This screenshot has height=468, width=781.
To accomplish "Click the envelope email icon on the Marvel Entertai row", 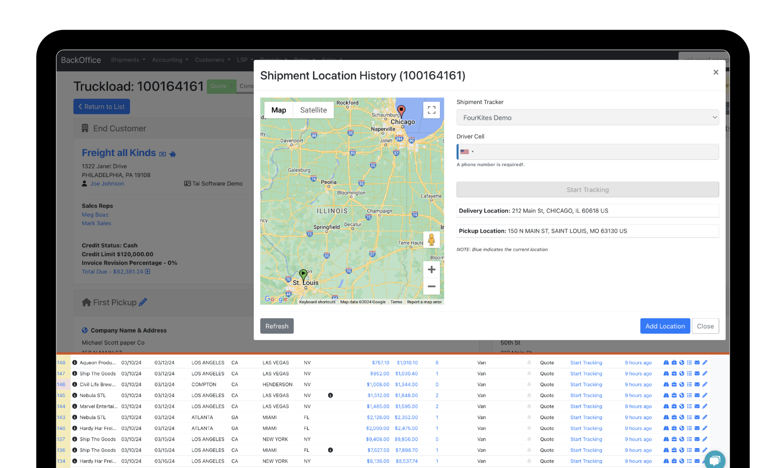I will (x=697, y=406).
